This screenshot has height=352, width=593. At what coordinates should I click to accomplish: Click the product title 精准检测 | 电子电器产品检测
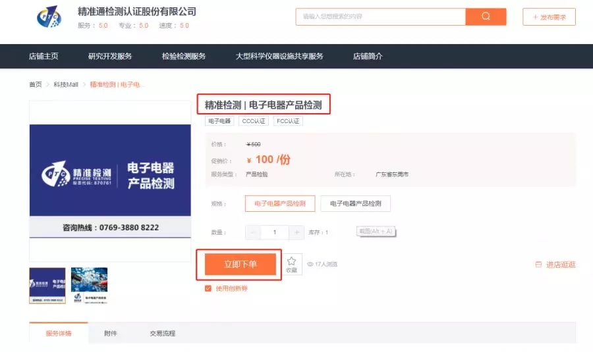tap(263, 105)
